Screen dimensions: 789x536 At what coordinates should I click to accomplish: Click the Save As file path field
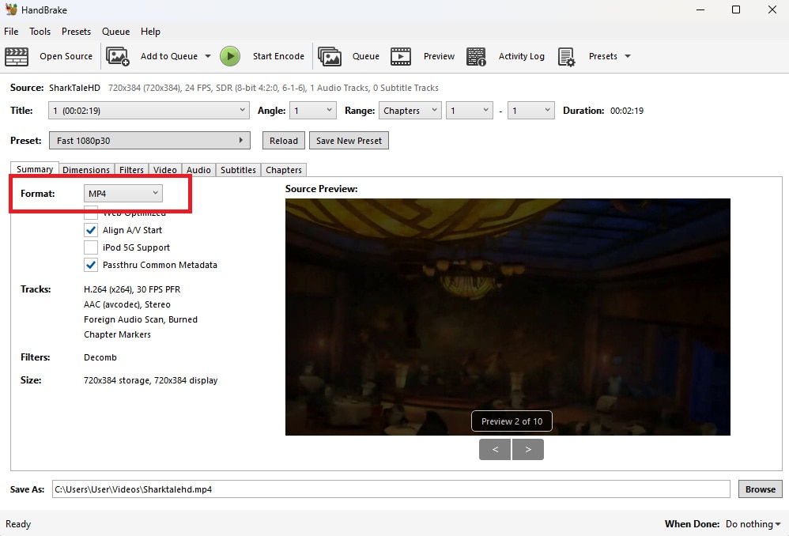391,489
